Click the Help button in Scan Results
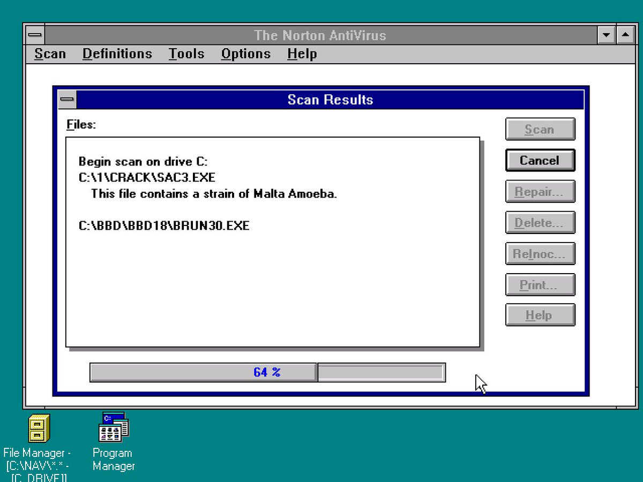The height and width of the screenshot is (482, 643). point(540,315)
